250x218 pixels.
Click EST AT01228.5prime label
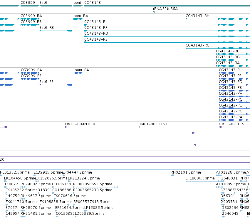(x=231, y=172)
